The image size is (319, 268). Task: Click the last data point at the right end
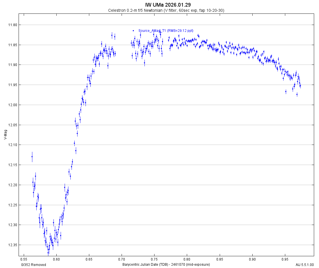tap(300, 86)
